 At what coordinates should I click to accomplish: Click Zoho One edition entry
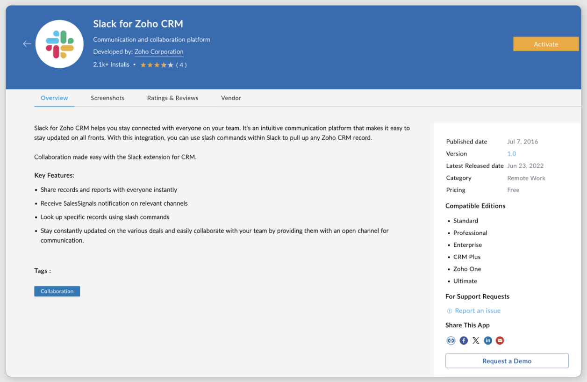coord(467,269)
